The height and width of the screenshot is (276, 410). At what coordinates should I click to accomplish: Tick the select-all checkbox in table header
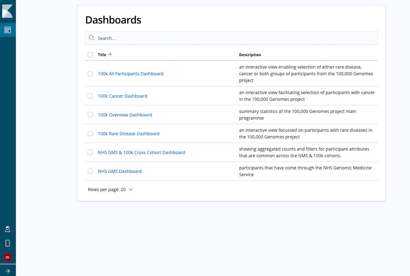click(90, 55)
